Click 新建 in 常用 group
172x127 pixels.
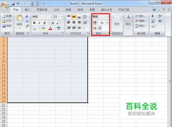7,16
